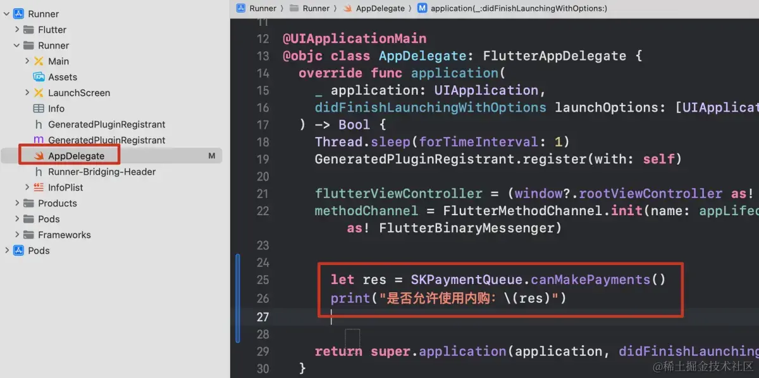The image size is (759, 378).
Task: Click the 'as! FlutterBinaryMessenger)' continuation line
Action: coord(454,228)
